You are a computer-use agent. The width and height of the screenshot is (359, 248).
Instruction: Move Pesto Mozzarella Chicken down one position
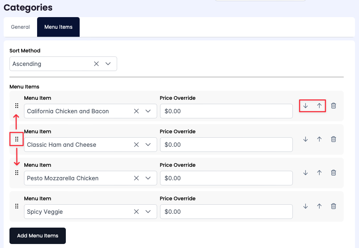pyautogui.click(x=305, y=172)
